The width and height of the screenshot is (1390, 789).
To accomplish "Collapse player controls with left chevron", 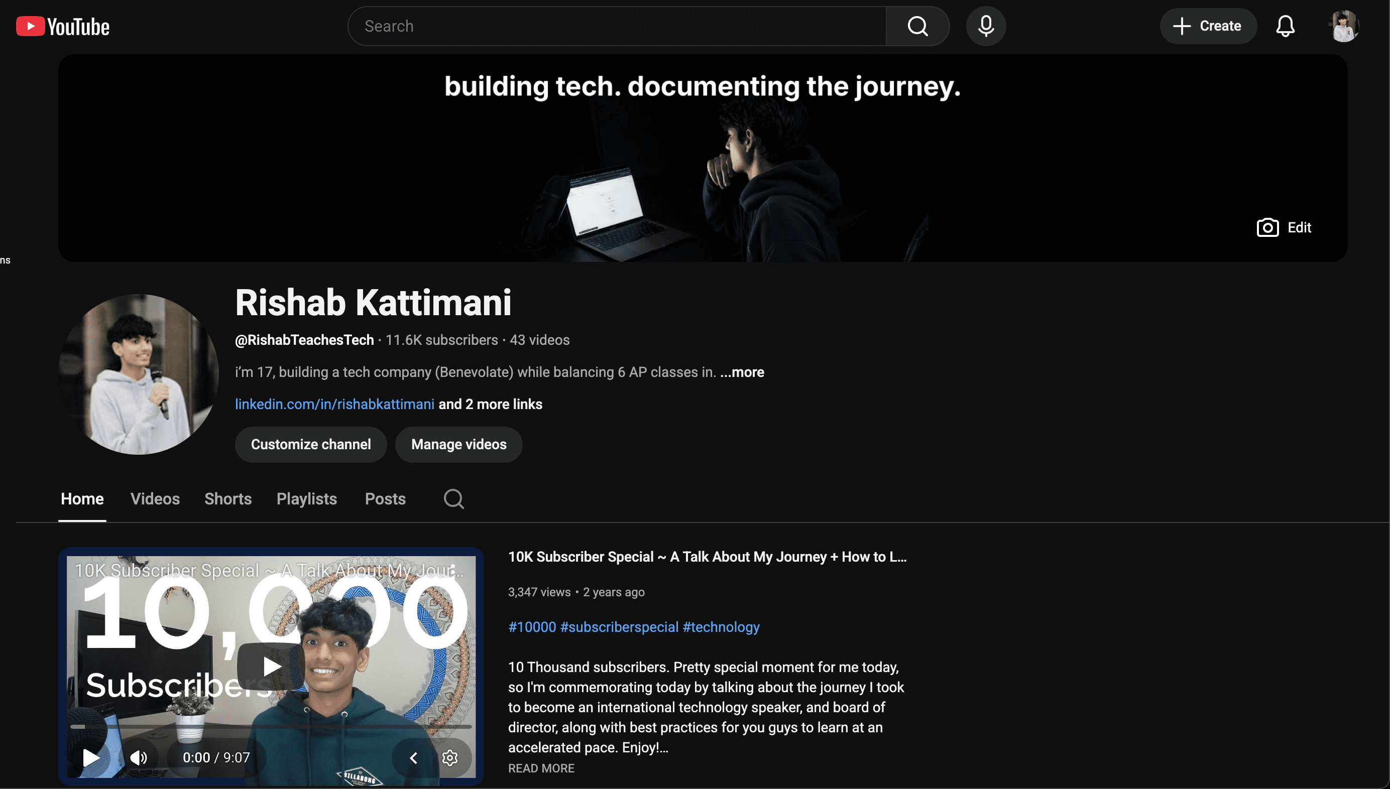I will (414, 757).
